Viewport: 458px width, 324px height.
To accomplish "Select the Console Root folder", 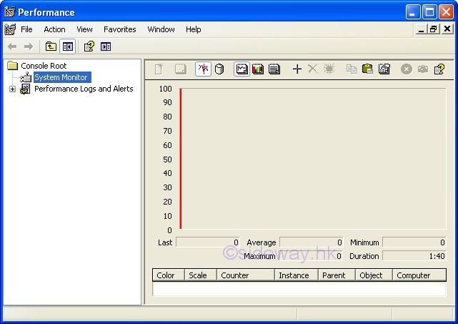I will coord(44,66).
